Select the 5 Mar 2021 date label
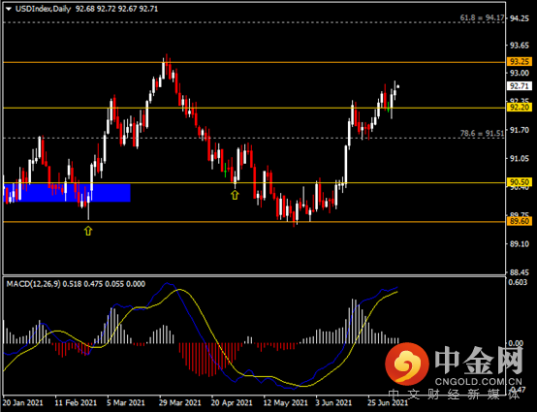537x412 pixels. pos(126,402)
